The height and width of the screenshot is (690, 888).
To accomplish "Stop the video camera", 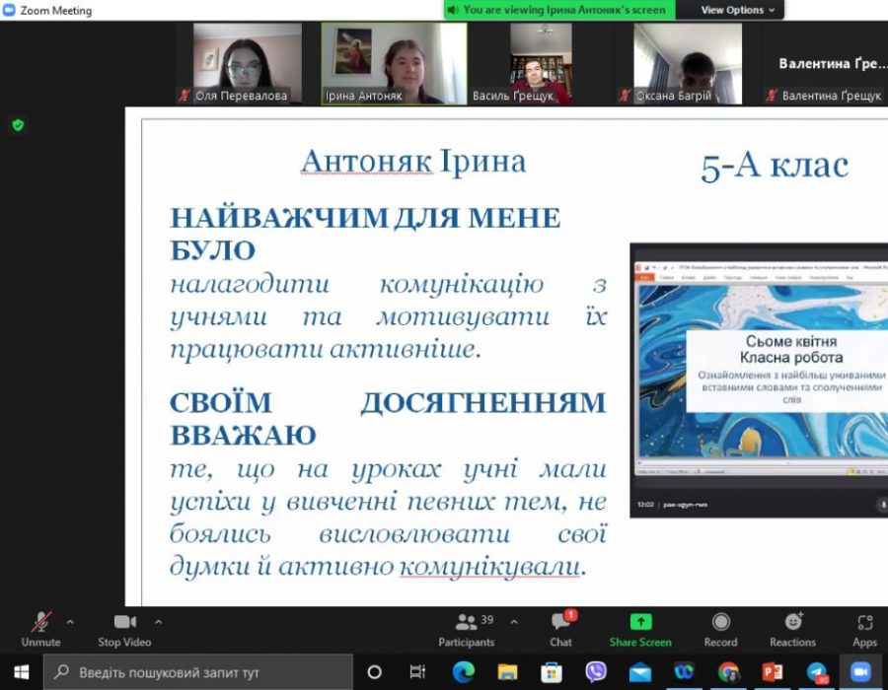I will [124, 627].
